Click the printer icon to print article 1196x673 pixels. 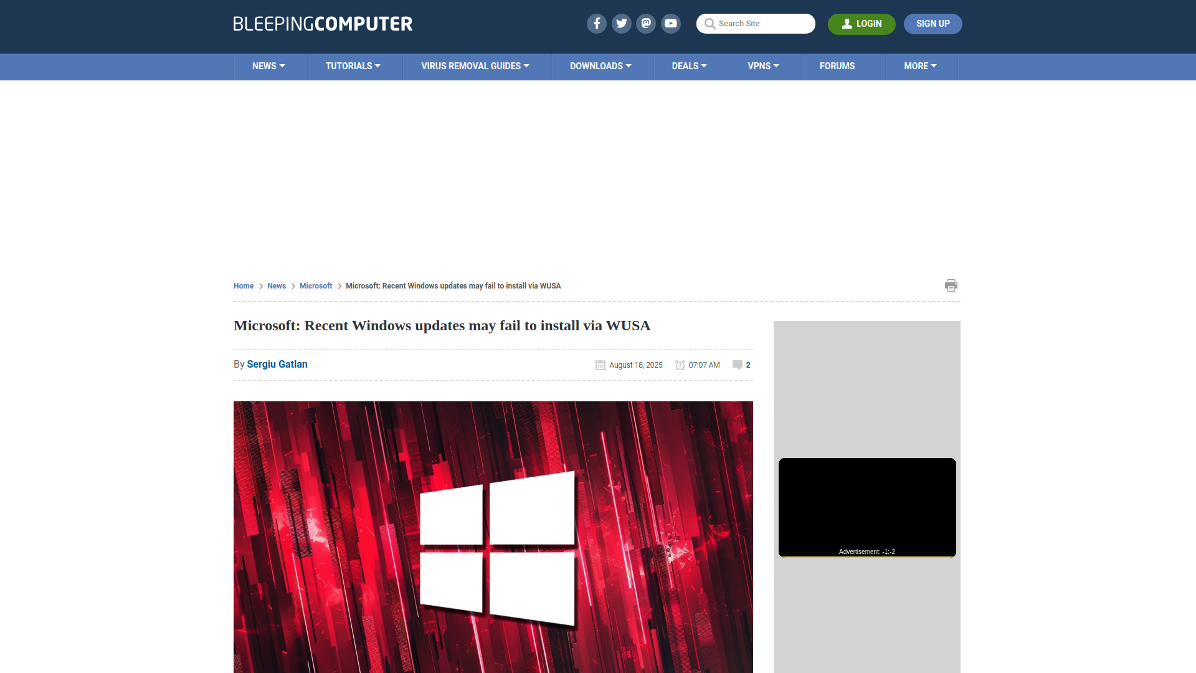[x=951, y=285]
